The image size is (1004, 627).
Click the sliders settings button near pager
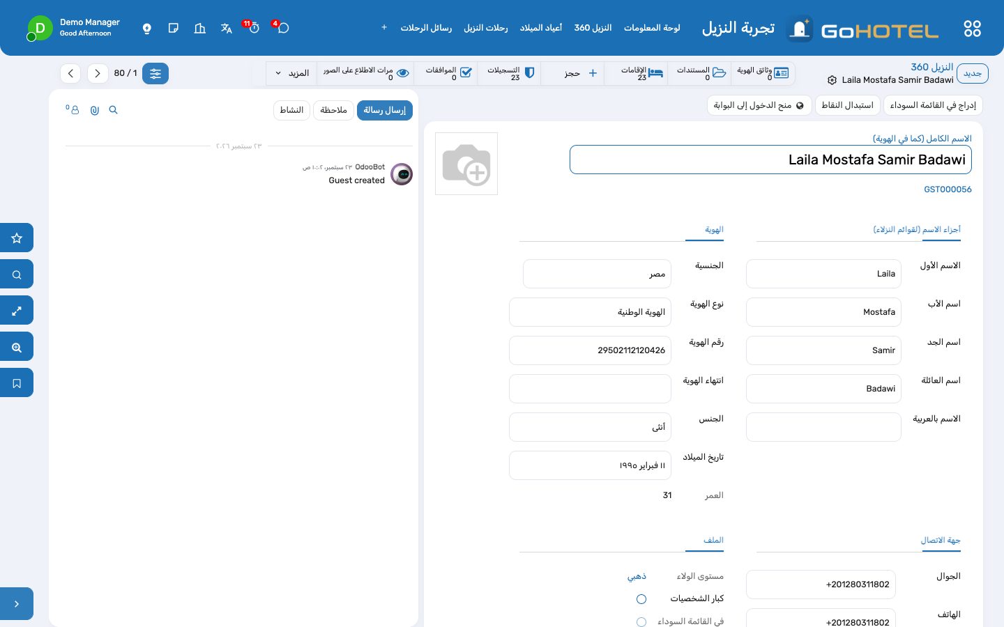[x=155, y=73]
